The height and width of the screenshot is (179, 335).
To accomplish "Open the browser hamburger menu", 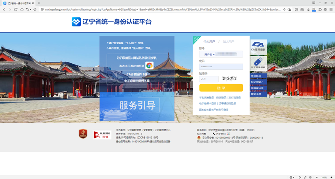I will [x=331, y=10].
